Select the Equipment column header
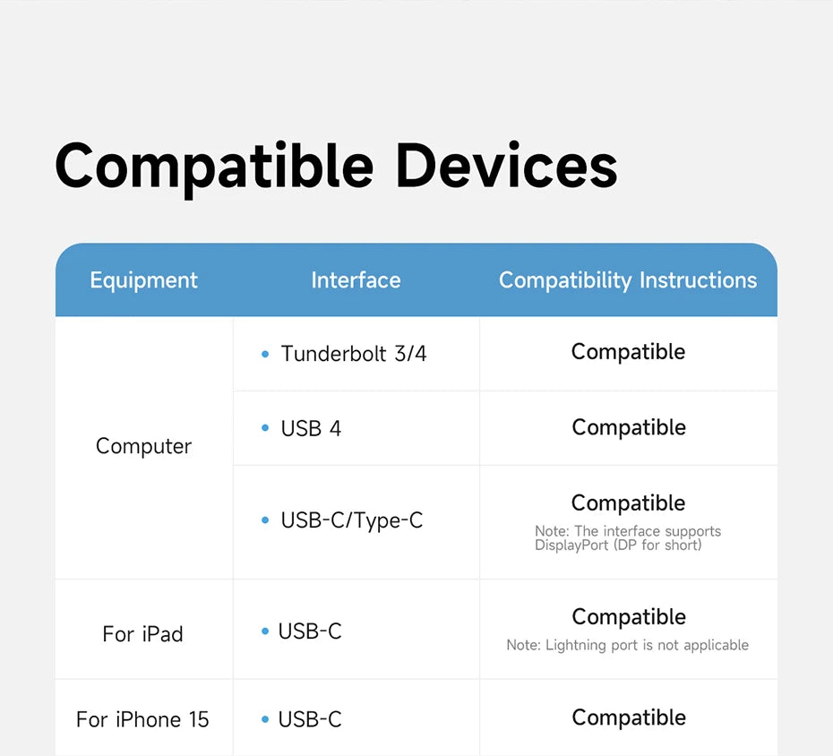833x756 pixels. (x=143, y=280)
